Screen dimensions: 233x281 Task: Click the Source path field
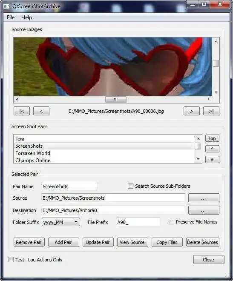pyautogui.click(x=113, y=198)
